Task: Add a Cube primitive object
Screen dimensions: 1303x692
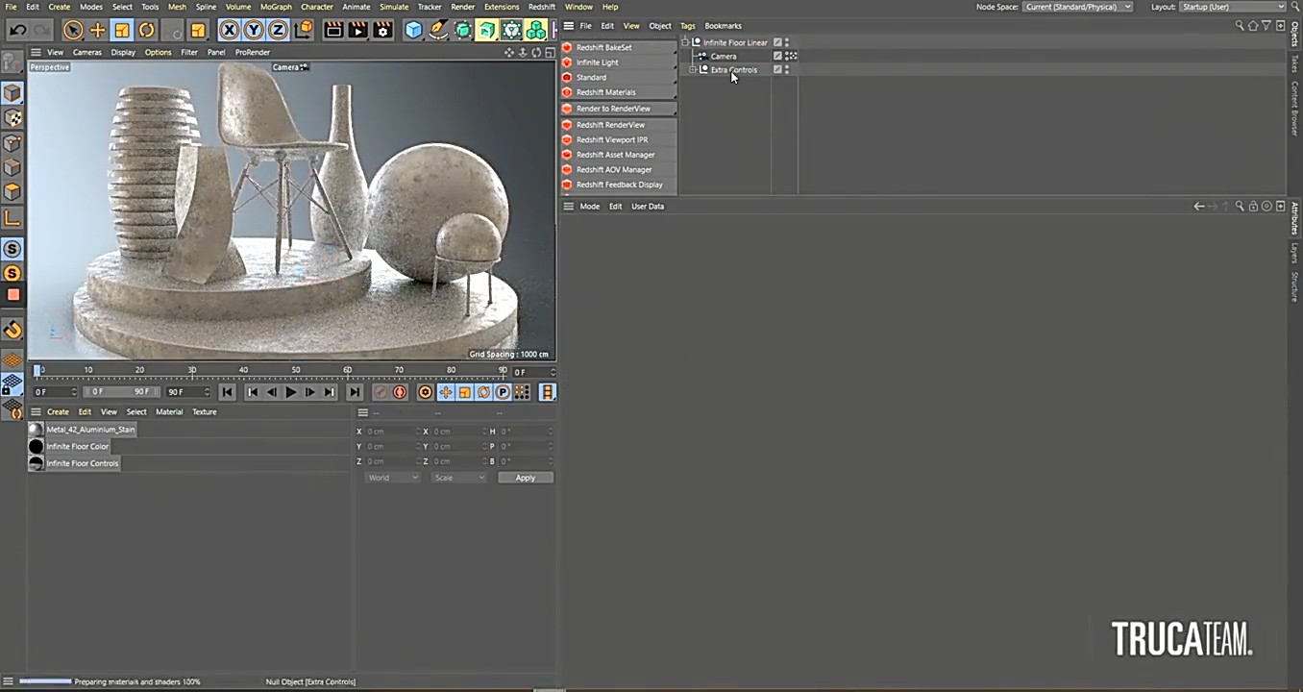Action: pos(413,30)
